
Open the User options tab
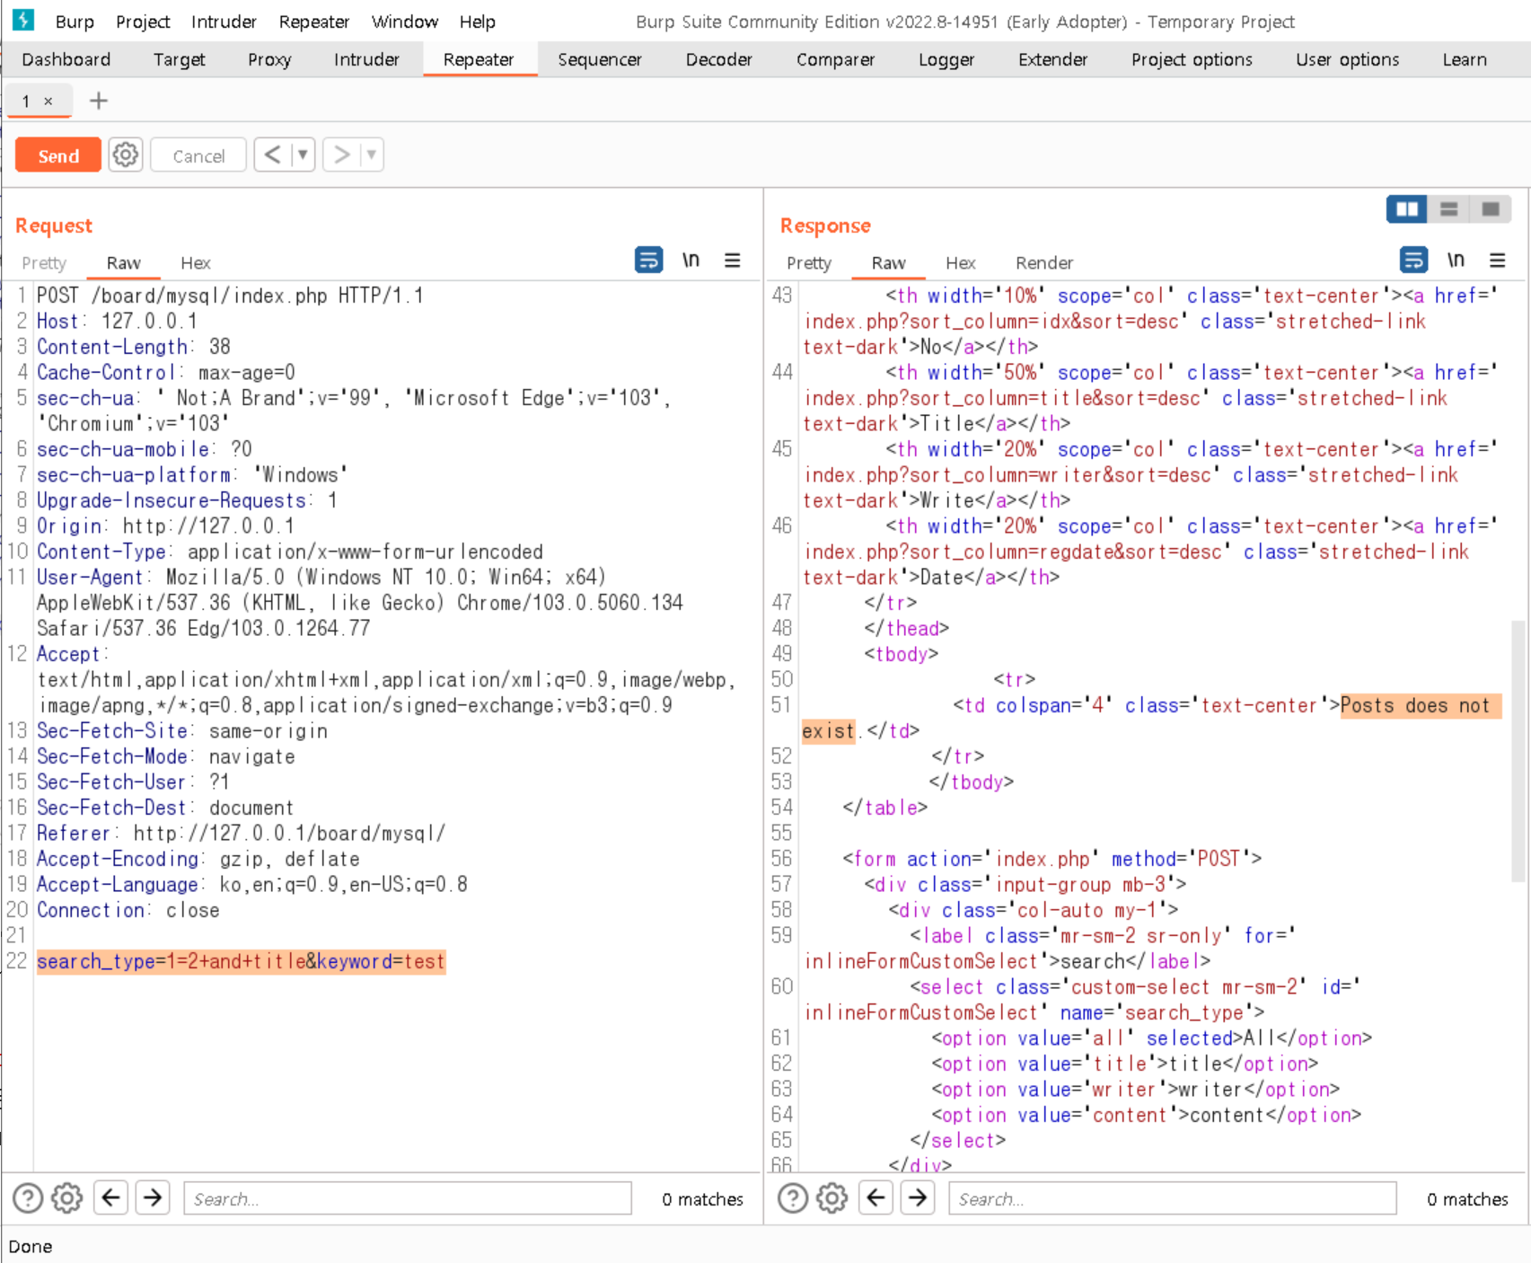coord(1347,59)
